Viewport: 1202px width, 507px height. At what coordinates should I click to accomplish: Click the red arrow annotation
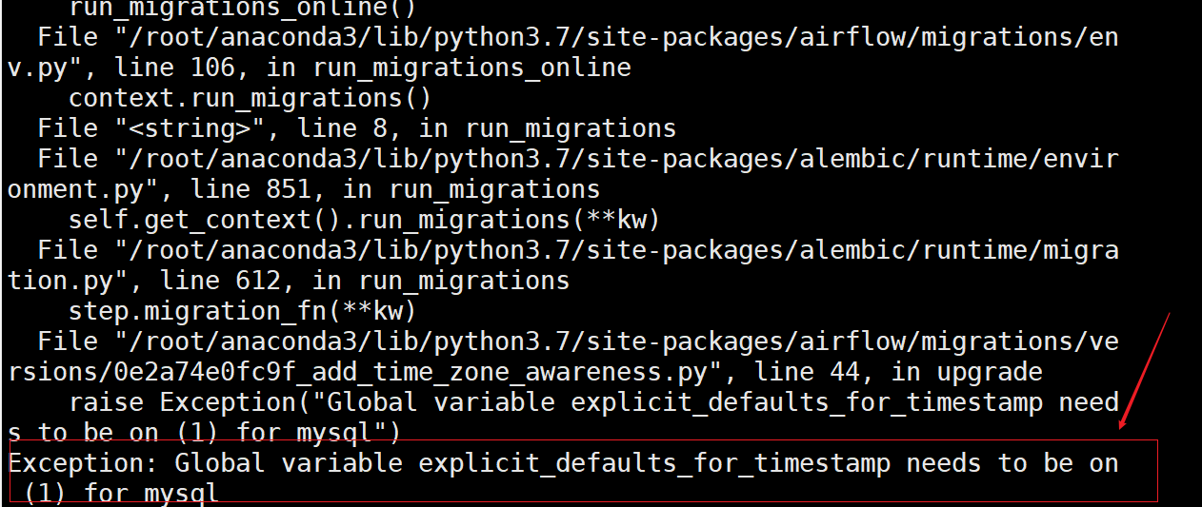pyautogui.click(x=1144, y=370)
